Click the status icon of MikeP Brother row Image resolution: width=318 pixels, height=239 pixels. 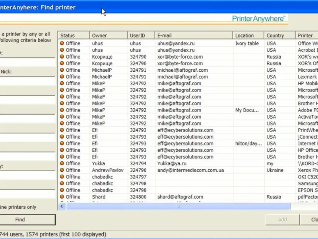pos(62,103)
